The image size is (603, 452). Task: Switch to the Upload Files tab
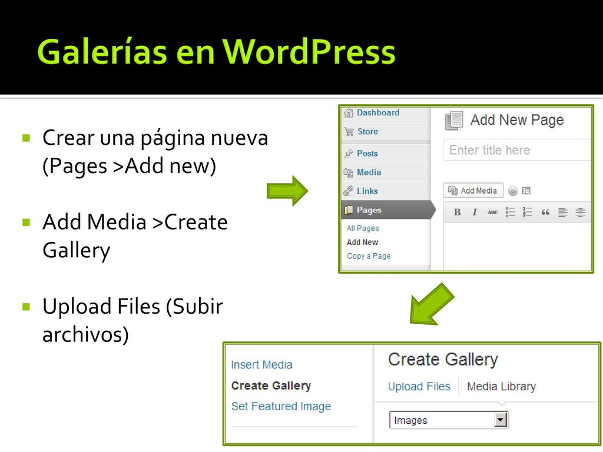pyautogui.click(x=419, y=386)
